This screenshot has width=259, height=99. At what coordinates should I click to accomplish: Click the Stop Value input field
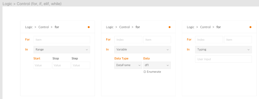(x=62, y=65)
